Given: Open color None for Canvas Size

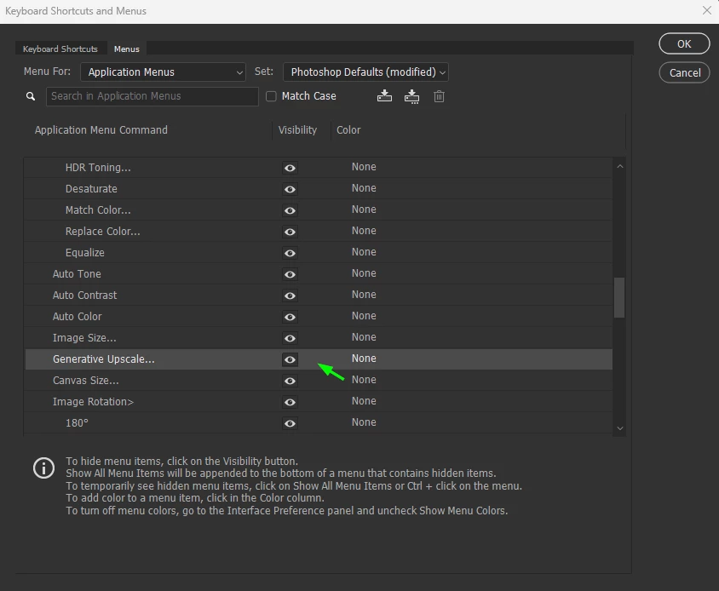Looking at the screenshot, I should [364, 380].
